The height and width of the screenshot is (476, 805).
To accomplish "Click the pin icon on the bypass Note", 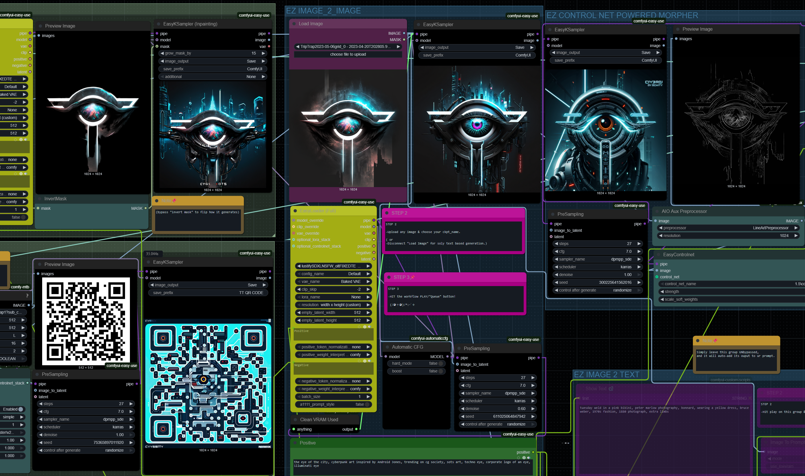I will [174, 201].
